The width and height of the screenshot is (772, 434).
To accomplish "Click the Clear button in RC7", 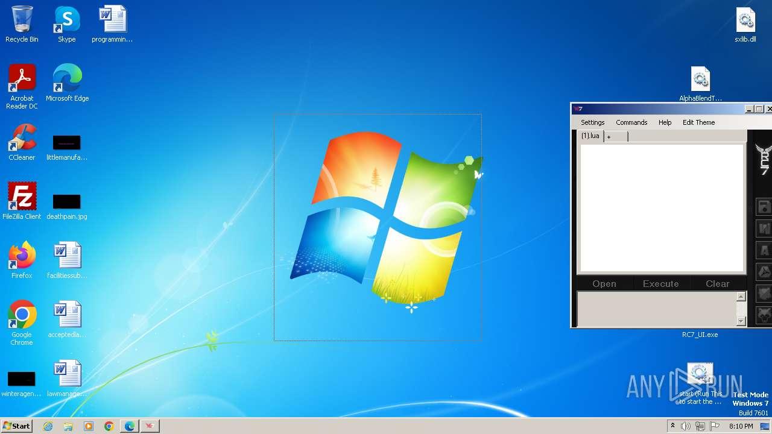I will coord(717,284).
